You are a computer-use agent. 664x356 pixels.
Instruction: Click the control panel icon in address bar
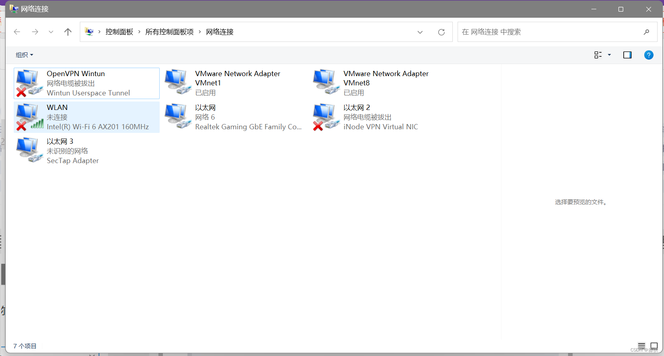point(89,32)
